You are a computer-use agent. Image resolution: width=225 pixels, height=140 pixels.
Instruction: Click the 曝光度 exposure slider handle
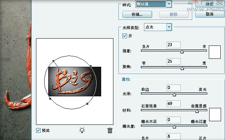(174, 127)
